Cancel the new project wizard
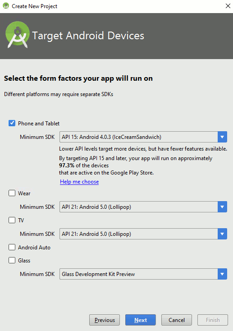233x331 pixels. click(x=177, y=320)
